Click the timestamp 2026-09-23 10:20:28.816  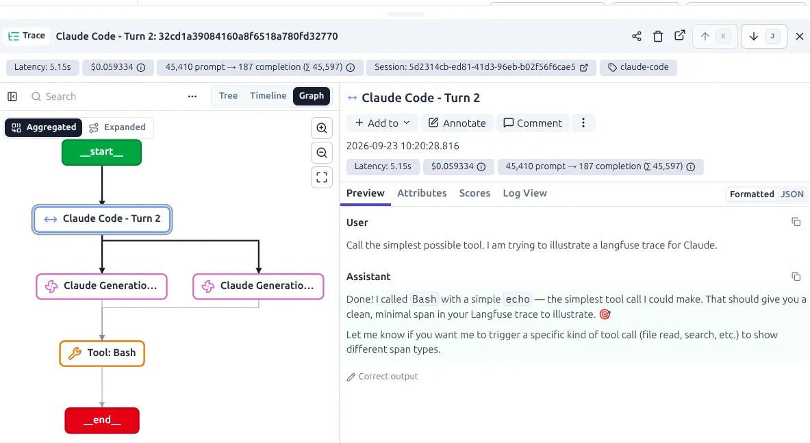click(x=403, y=146)
